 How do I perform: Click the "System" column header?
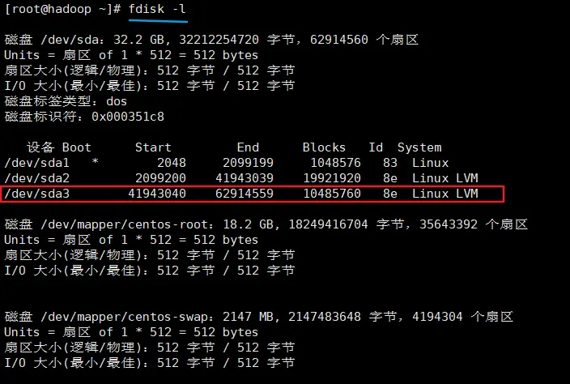coord(419,147)
